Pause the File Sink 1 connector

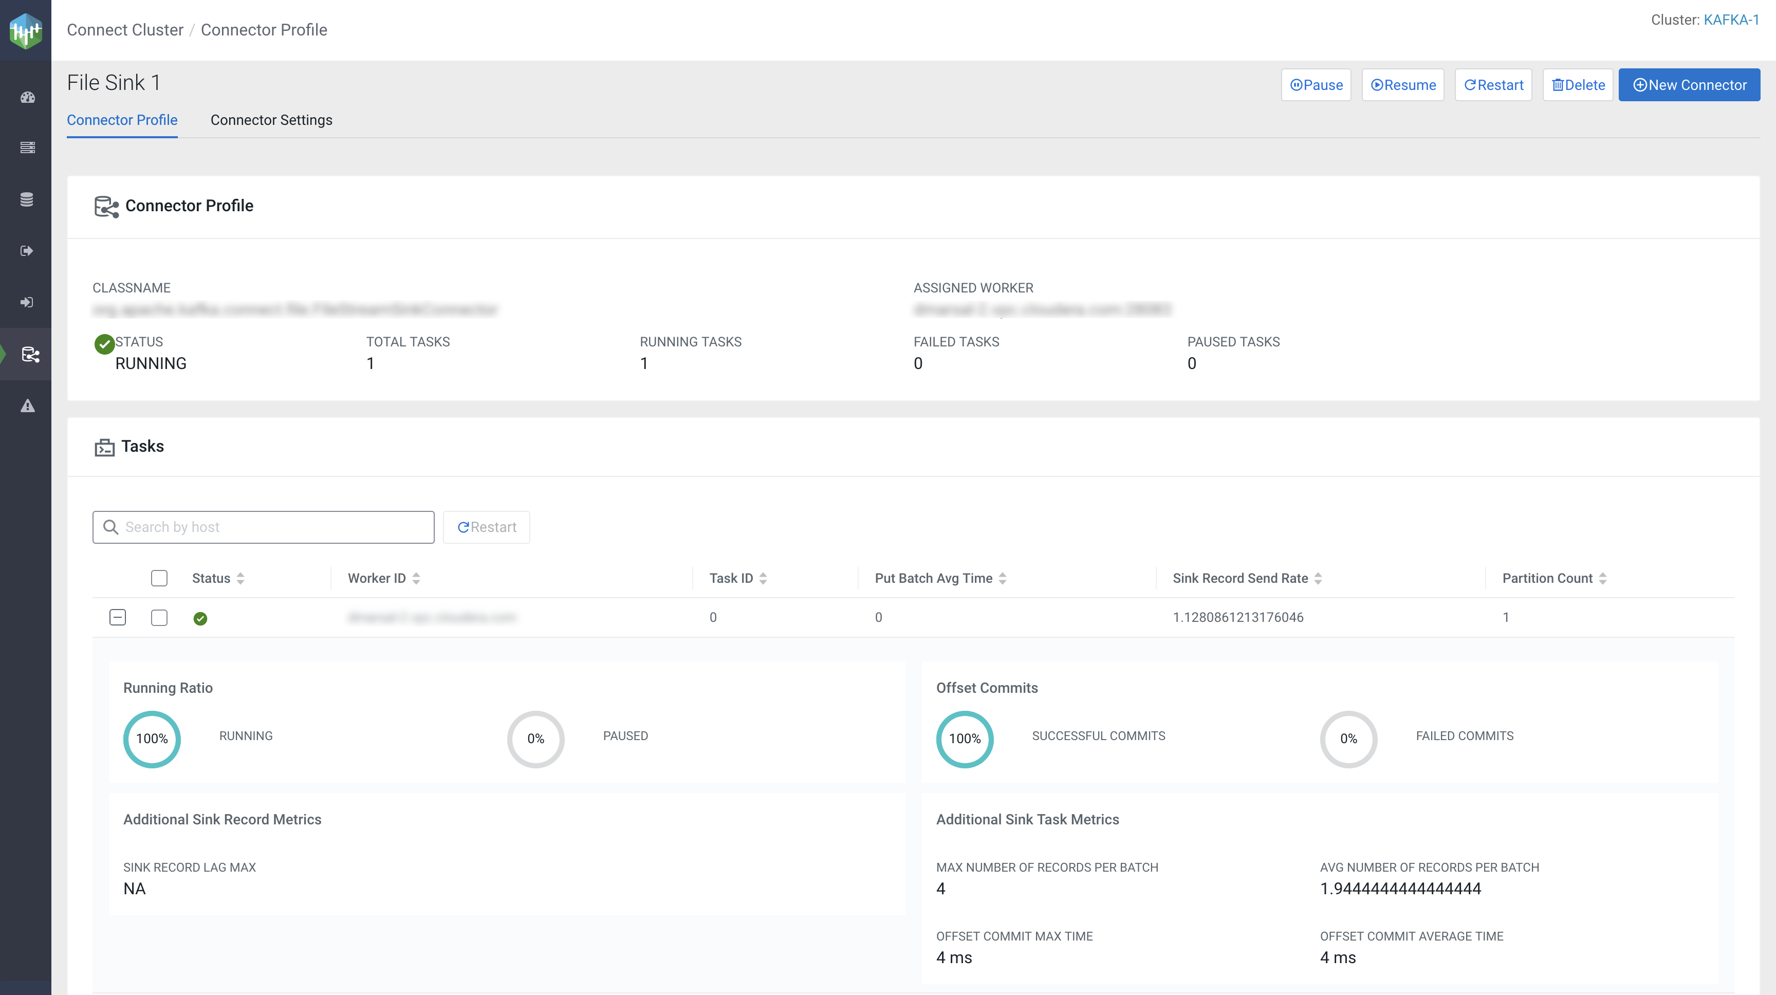click(1316, 85)
